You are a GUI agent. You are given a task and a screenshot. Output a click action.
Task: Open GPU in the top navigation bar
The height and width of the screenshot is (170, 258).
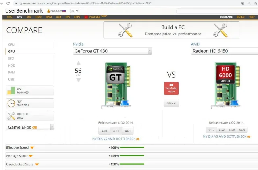coord(19,17)
